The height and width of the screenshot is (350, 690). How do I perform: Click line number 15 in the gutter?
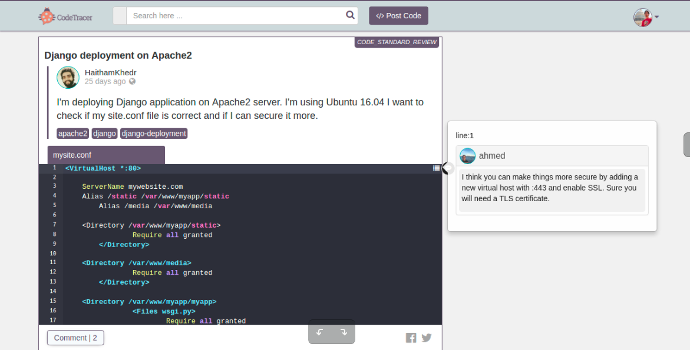53,301
